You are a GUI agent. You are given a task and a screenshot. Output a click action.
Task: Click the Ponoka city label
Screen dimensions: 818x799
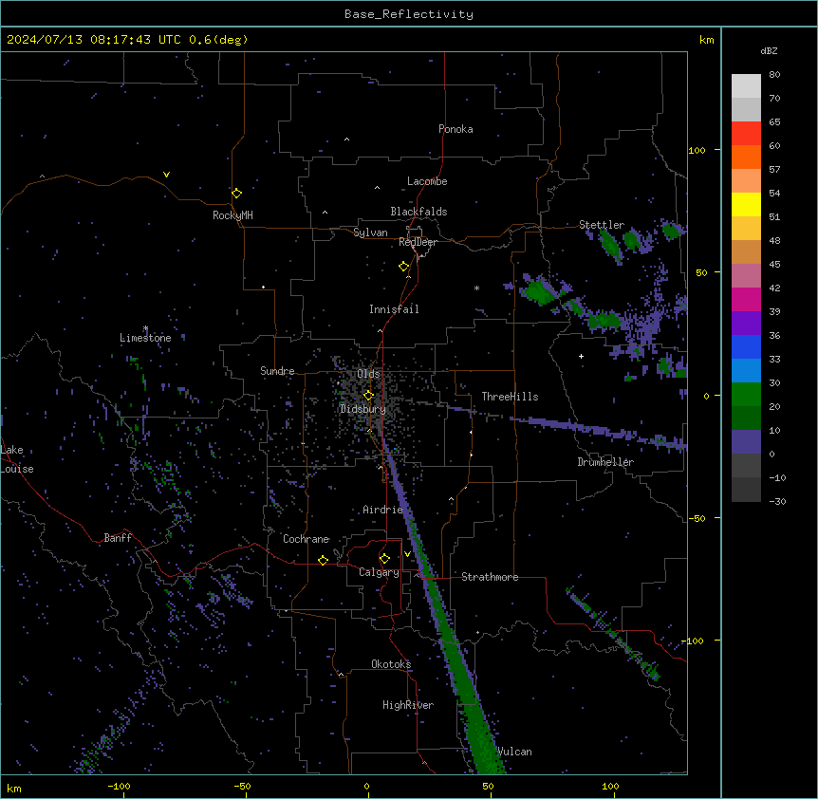[x=455, y=129]
